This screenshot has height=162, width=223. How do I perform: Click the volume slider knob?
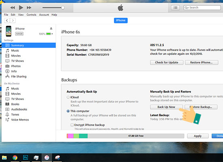63,8
